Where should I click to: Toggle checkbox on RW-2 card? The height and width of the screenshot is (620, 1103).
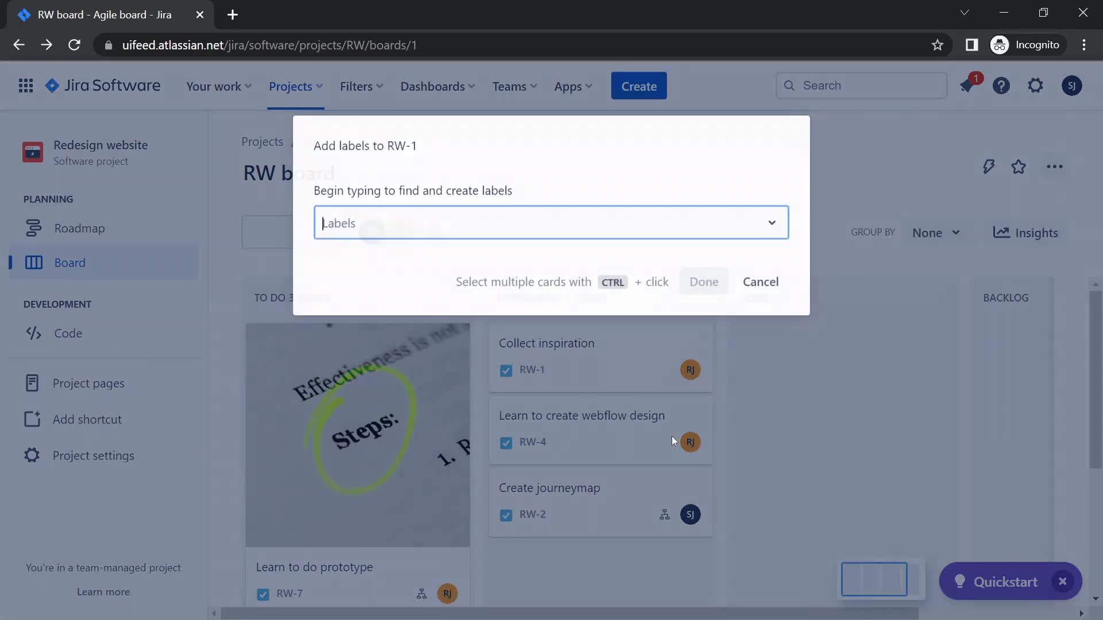coord(506,514)
